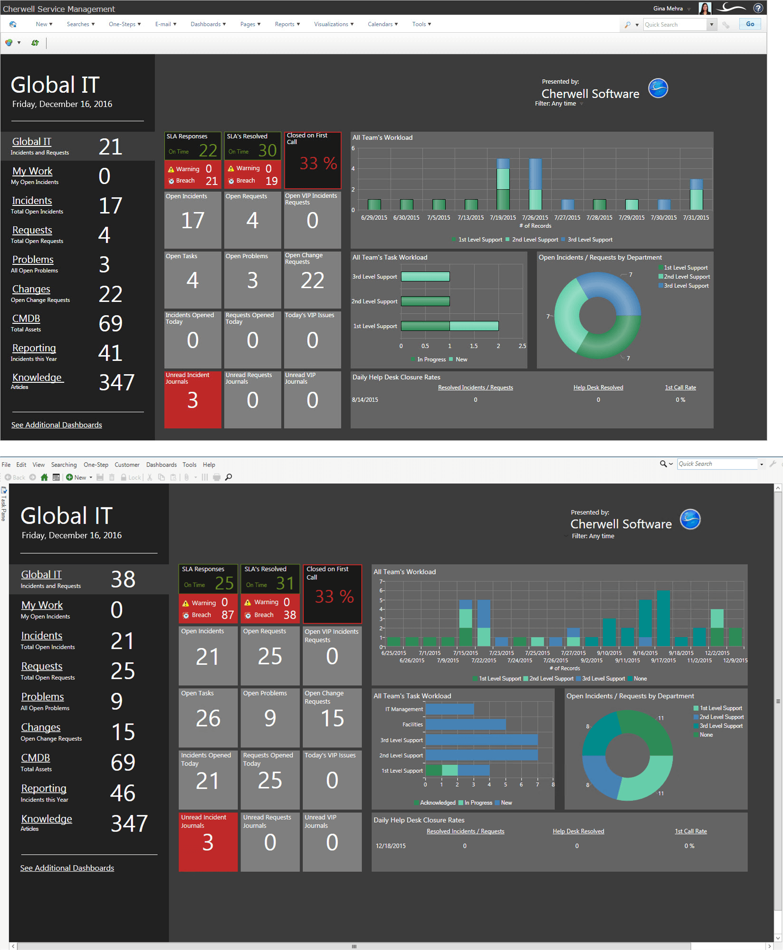This screenshot has height=950, width=783.
Task: Click the Forward arrow icon in desktop toolbar
Action: pyautogui.click(x=33, y=477)
